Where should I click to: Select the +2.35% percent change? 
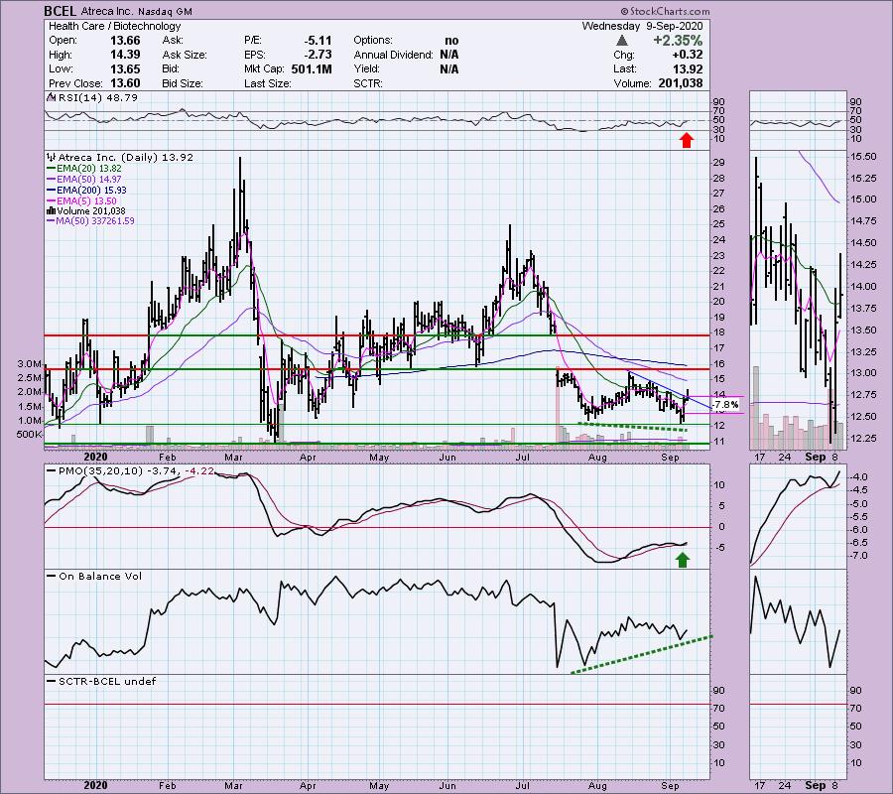pyautogui.click(x=678, y=41)
